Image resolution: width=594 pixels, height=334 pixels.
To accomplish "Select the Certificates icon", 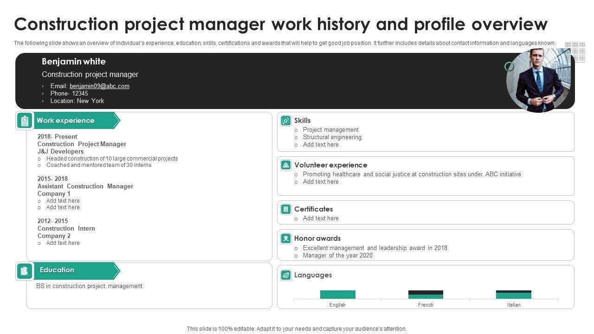I will (x=286, y=209).
